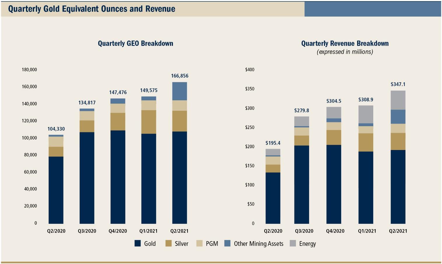Click the $304.5 revenue label
This screenshot has width=442, height=264.
pos(334,101)
